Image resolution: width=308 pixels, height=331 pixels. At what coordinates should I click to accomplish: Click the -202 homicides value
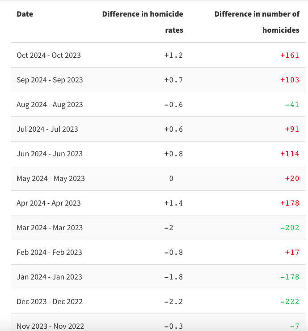coord(290,228)
